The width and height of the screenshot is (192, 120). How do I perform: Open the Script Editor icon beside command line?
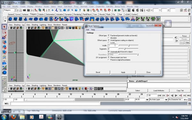tap(189, 104)
